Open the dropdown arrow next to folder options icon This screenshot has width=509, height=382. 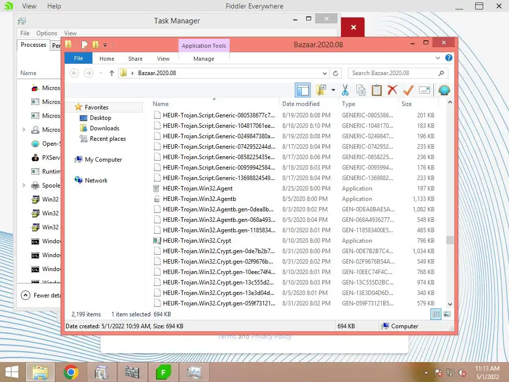pos(334,90)
